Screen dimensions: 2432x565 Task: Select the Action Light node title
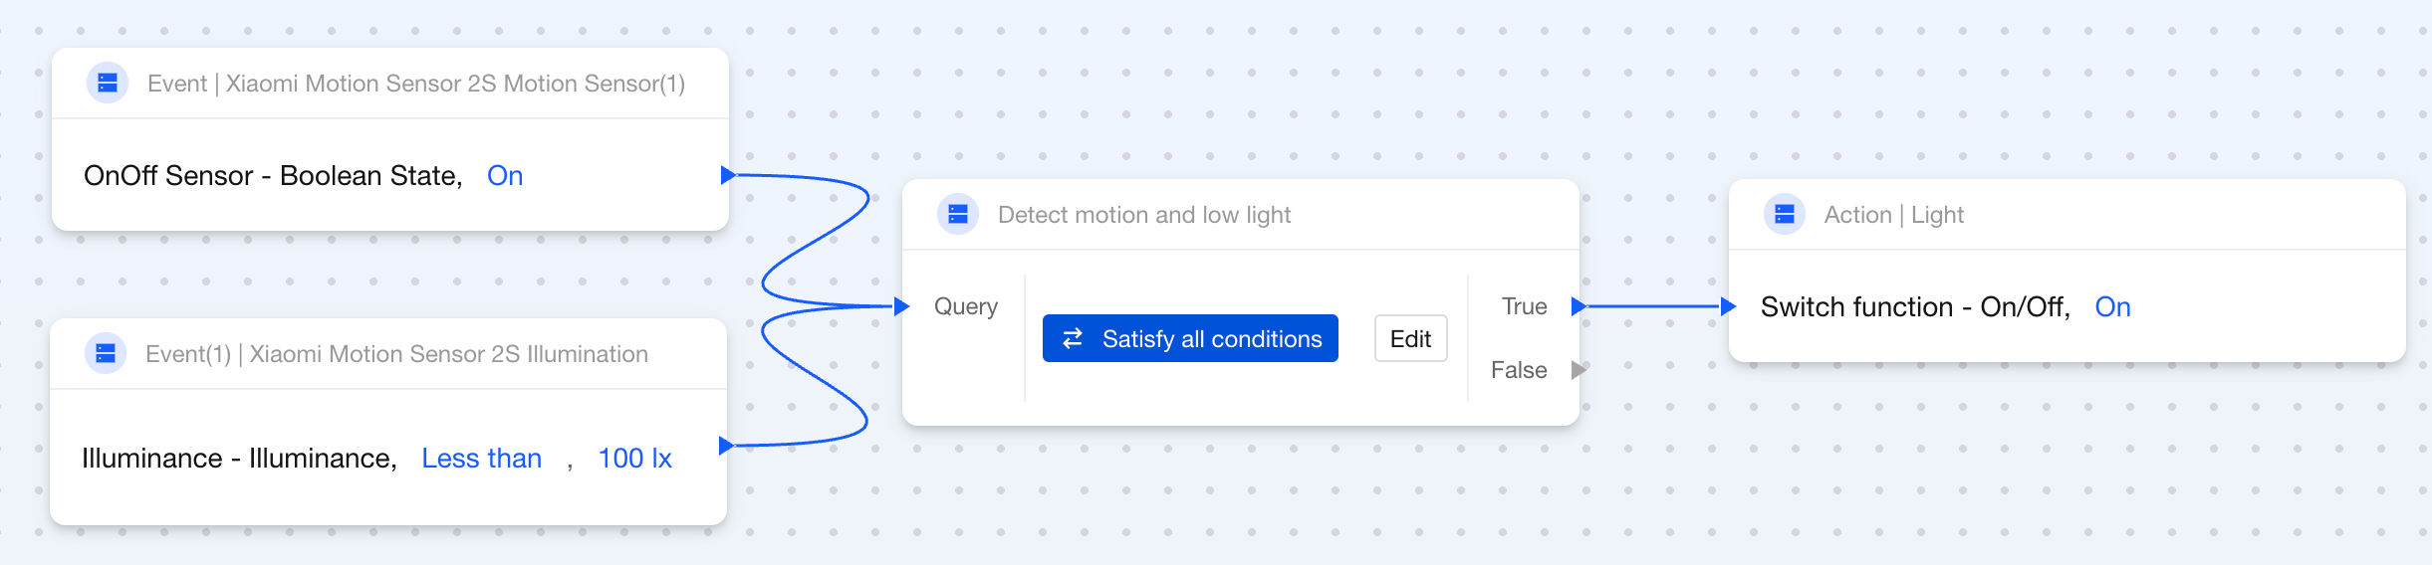[x=1893, y=215]
